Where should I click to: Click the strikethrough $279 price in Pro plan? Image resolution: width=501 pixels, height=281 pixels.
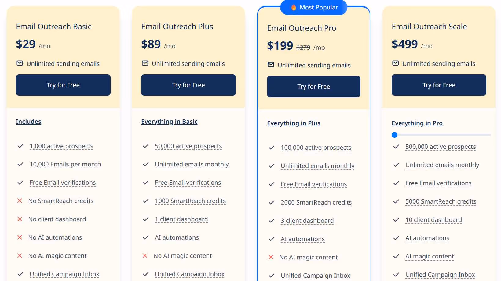(303, 47)
